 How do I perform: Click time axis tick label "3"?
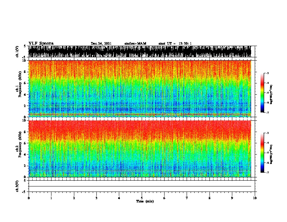96,198
